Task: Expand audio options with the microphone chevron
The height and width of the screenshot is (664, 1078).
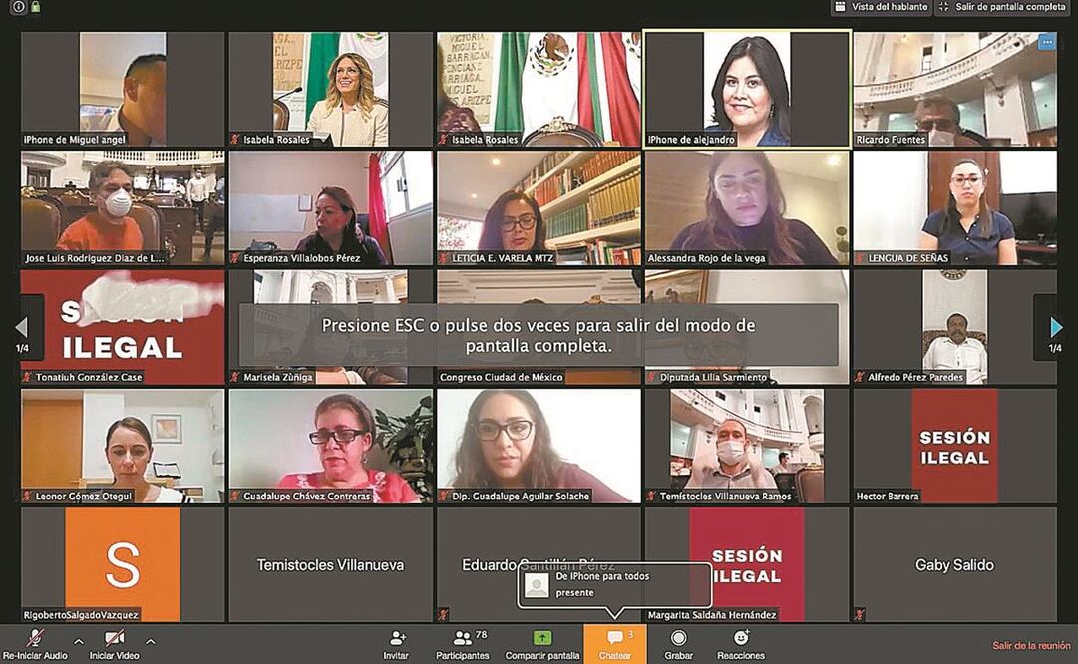Action: [x=77, y=641]
